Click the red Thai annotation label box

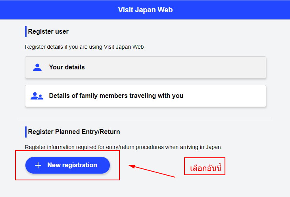pos(205,166)
